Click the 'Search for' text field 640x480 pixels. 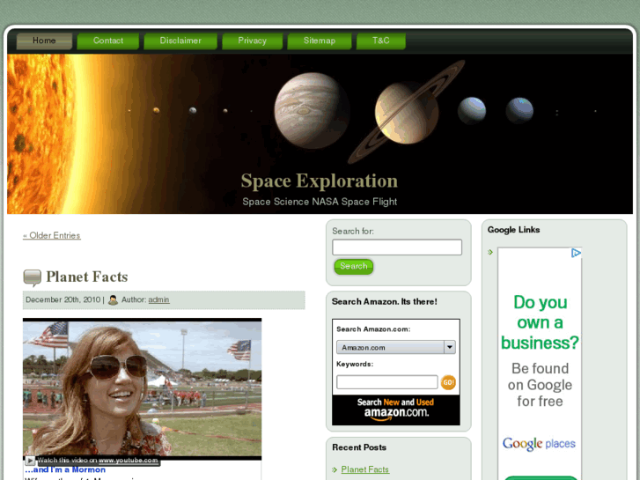pyautogui.click(x=397, y=247)
